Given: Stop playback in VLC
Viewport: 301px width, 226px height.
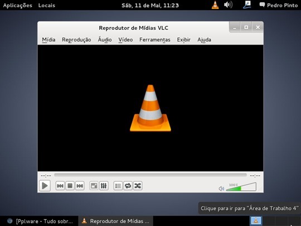Looking at the screenshot, I should click(70, 186).
